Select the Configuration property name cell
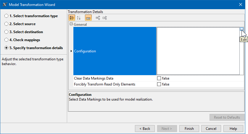Image resolution: width=248 pixels, height=134 pixels. [115, 51]
